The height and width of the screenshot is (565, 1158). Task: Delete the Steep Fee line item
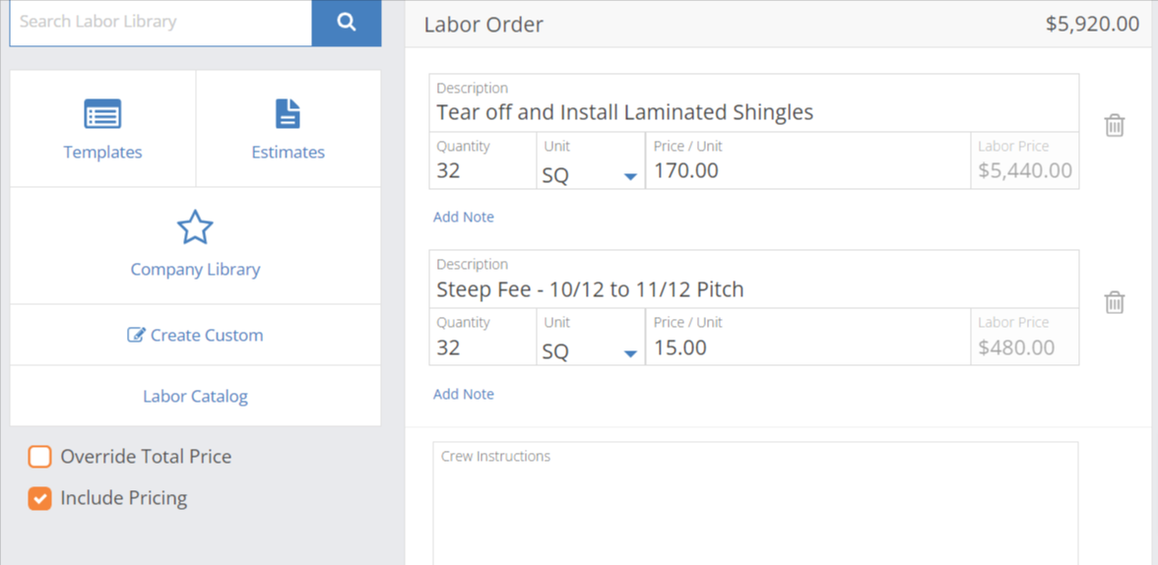click(1115, 302)
